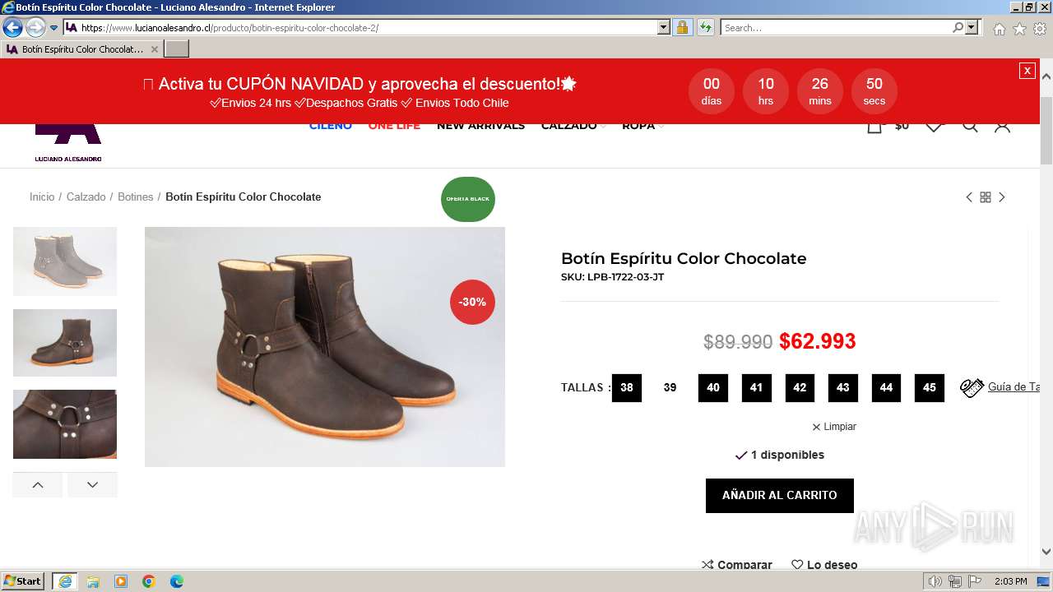Clear the size selection with Limpiar
This screenshot has height=592, width=1053.
(834, 427)
